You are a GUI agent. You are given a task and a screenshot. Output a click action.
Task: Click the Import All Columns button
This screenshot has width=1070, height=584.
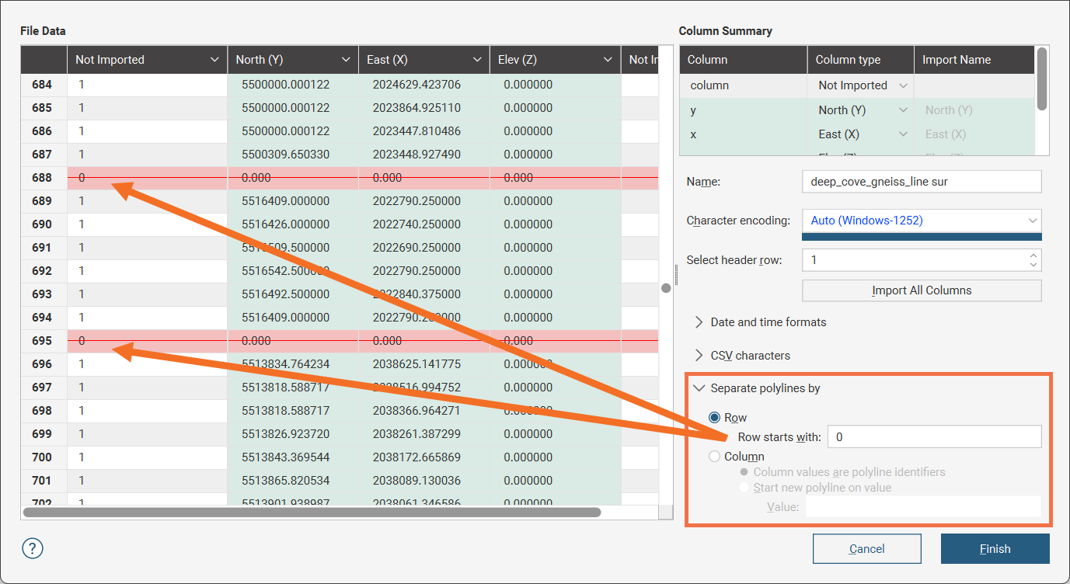[921, 290]
